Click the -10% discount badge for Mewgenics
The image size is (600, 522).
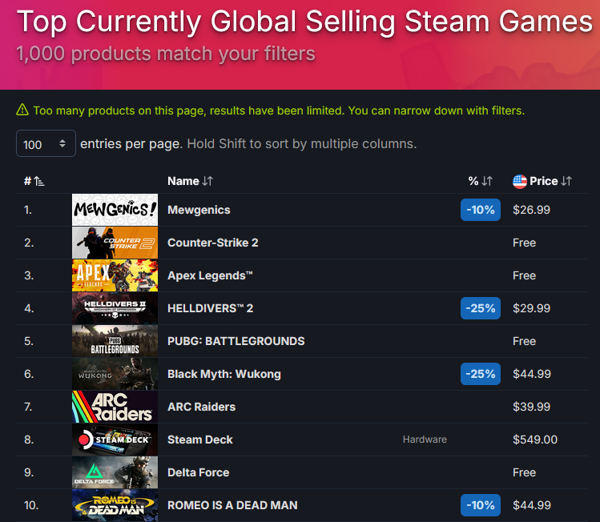481,210
